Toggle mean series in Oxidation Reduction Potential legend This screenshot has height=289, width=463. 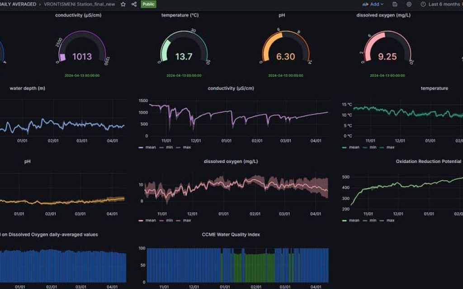coord(351,220)
